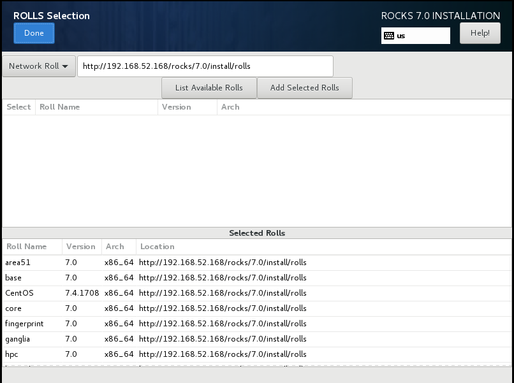
Task: Click the Arch header in available rolls
Action: [x=364, y=107]
